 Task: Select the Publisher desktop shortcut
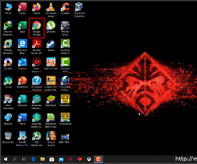pyautogui.click(x=23, y=101)
